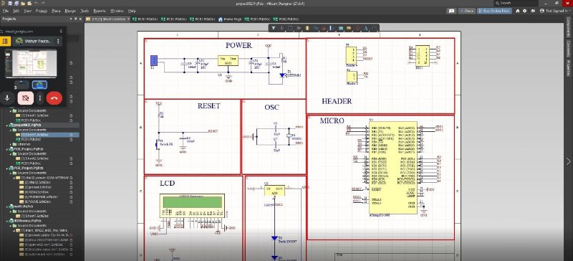Click the Save All icon in title bar
The image size is (573, 261).
[16, 4]
